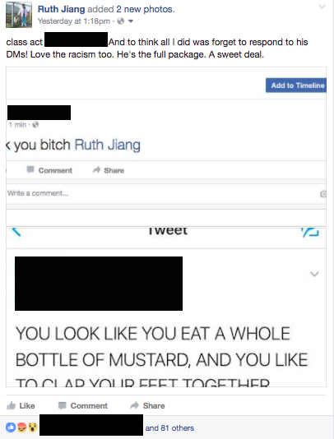Open the Ruth Jiang author name link

click(x=61, y=9)
